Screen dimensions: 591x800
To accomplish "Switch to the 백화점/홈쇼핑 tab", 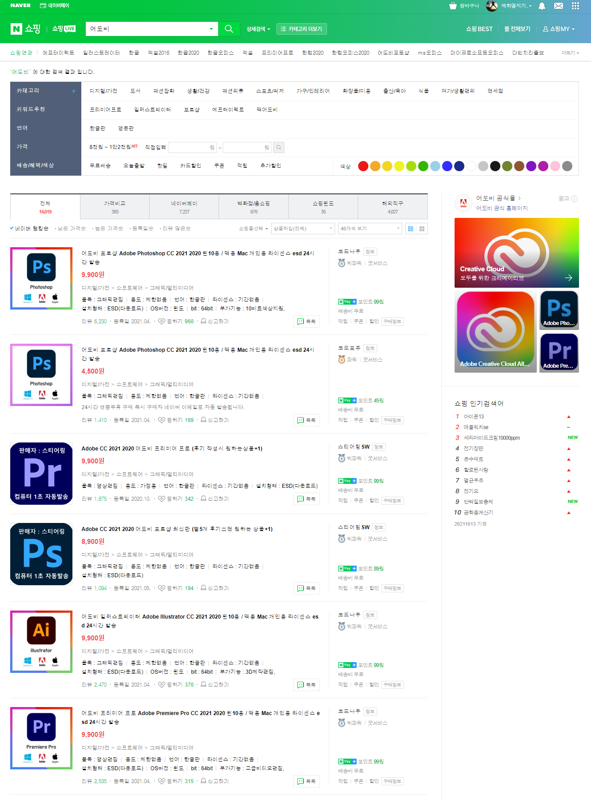I will pos(254,207).
